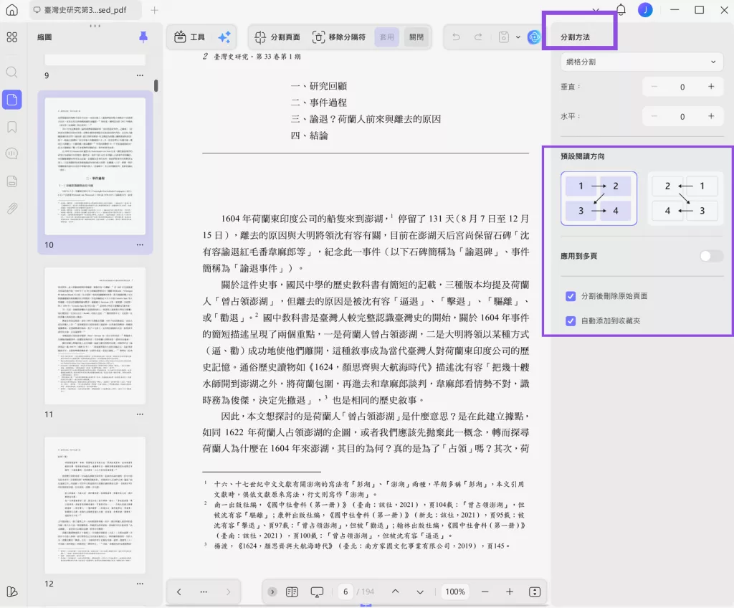Screen dimensions: 734x608
Task: Open the search panel in the sidebar
Action: tap(11, 72)
